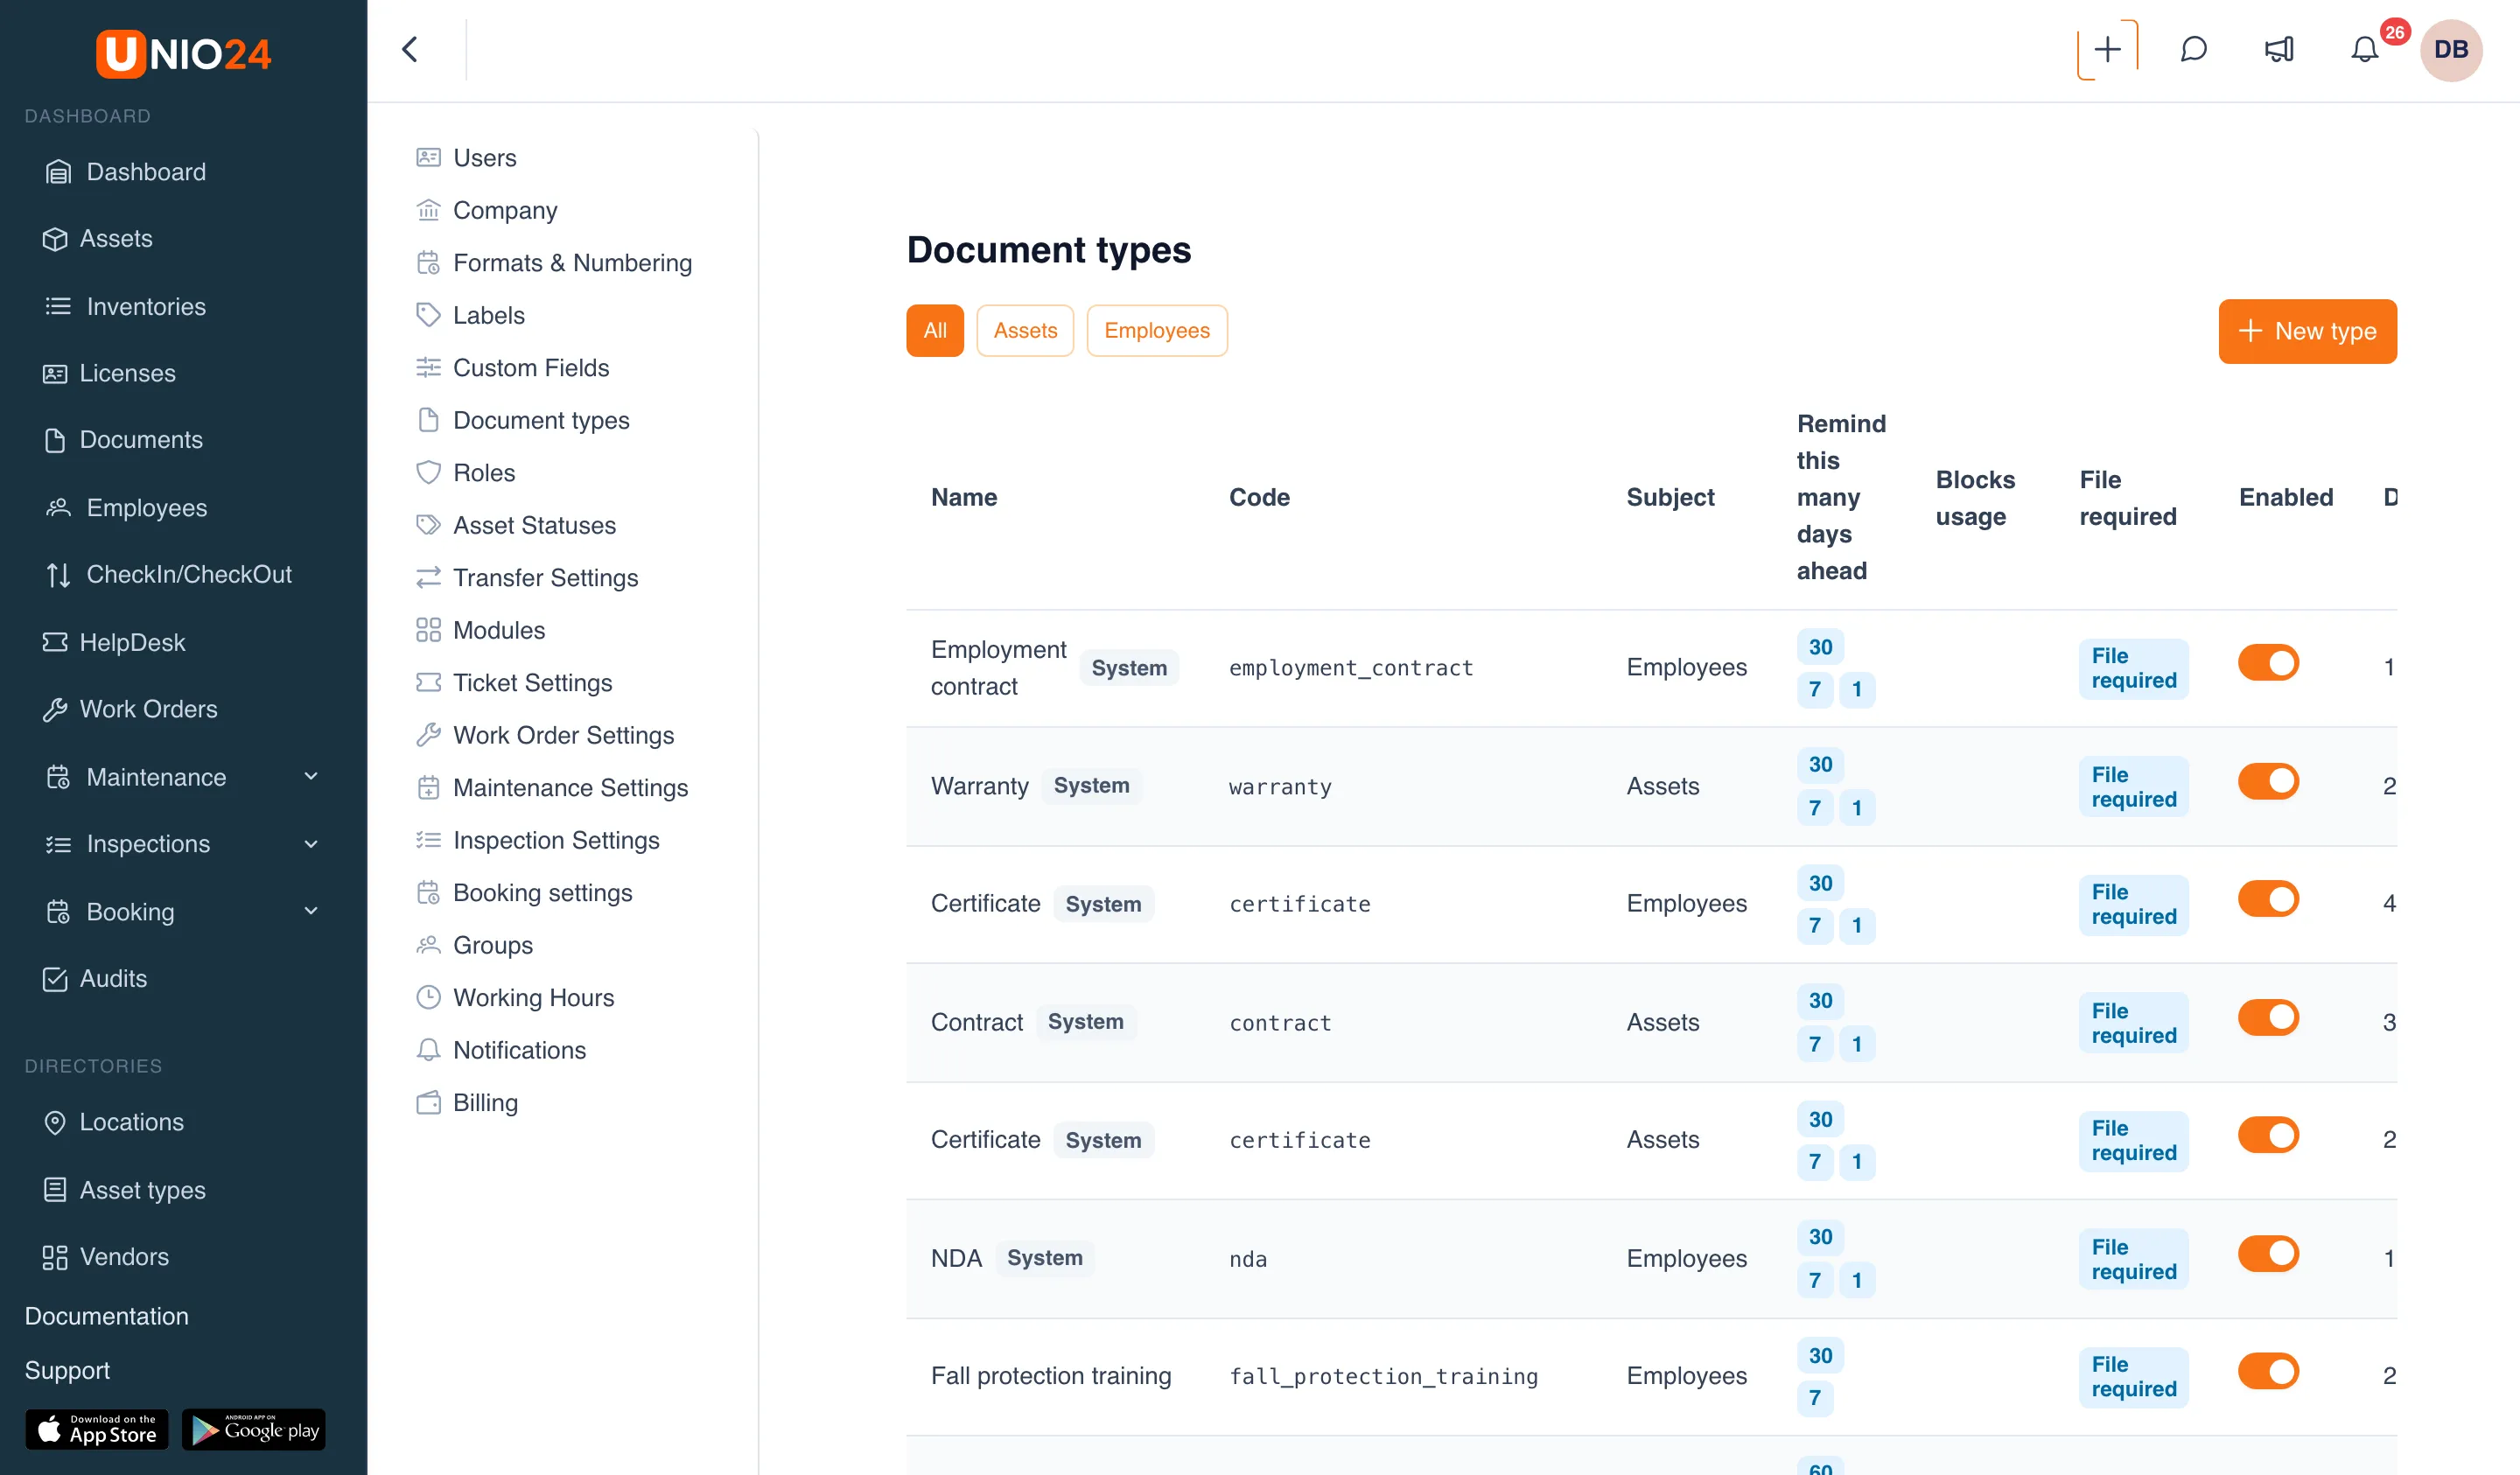Screen dimensions: 2520x1475
Task: Click the fall_protection_training code text
Action: coord(1384,1376)
